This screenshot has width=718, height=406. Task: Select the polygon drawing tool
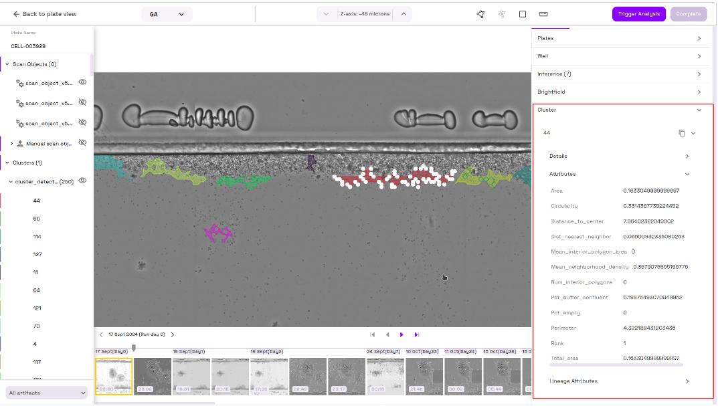coord(480,14)
